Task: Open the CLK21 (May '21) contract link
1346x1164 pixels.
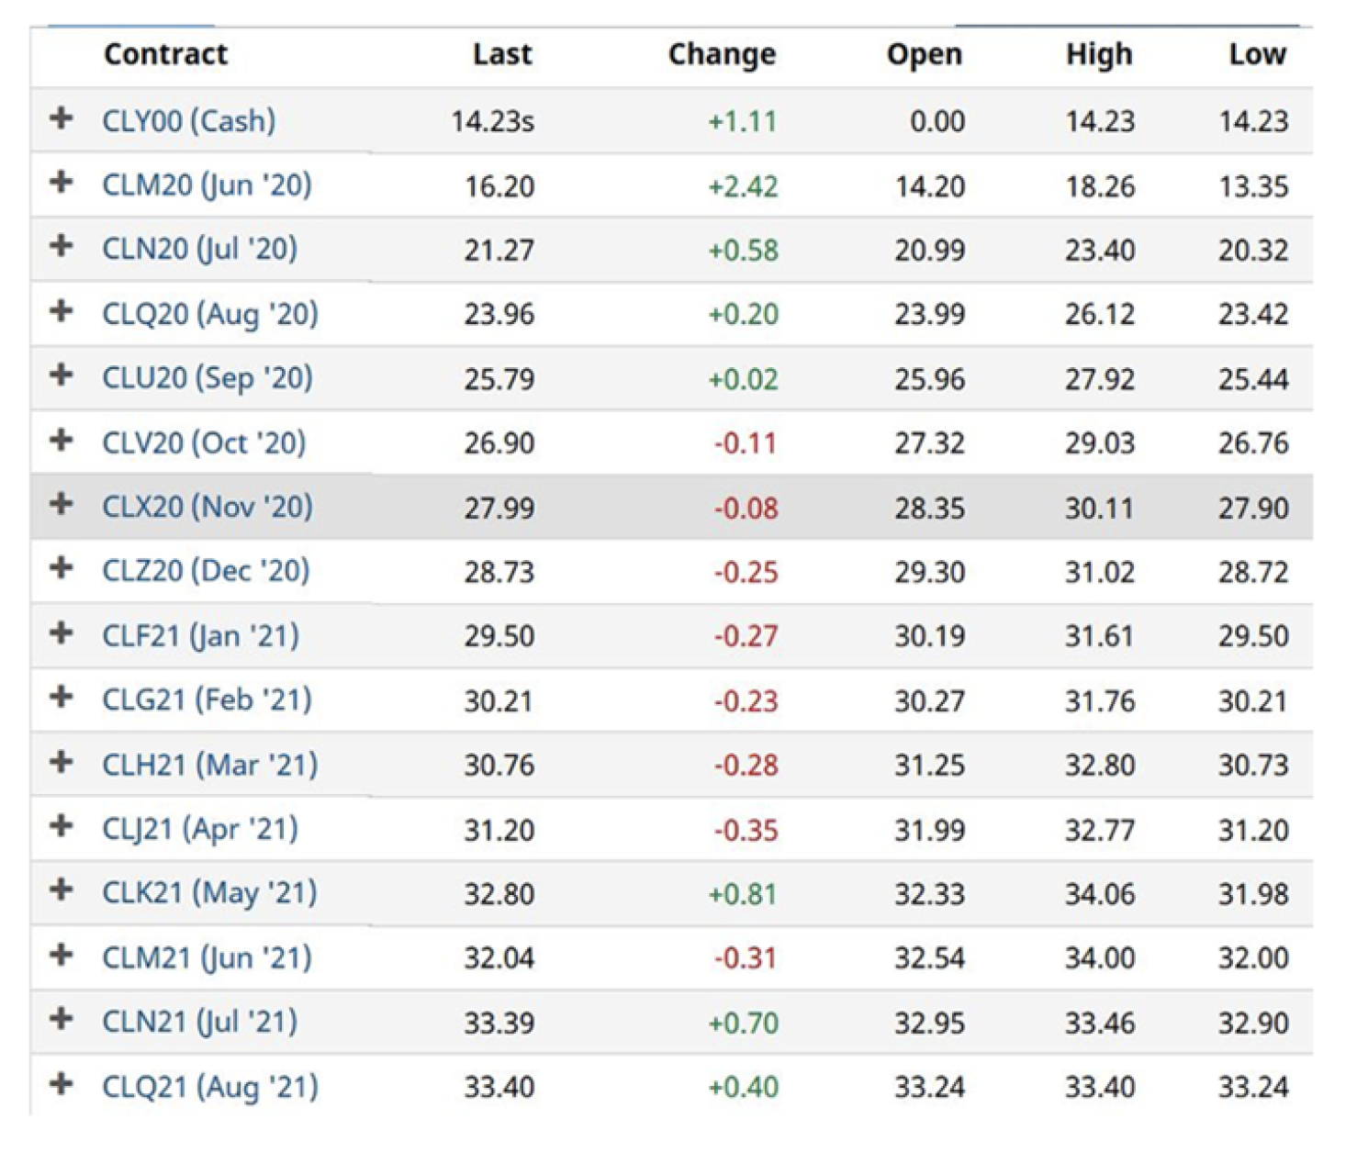Action: point(210,894)
